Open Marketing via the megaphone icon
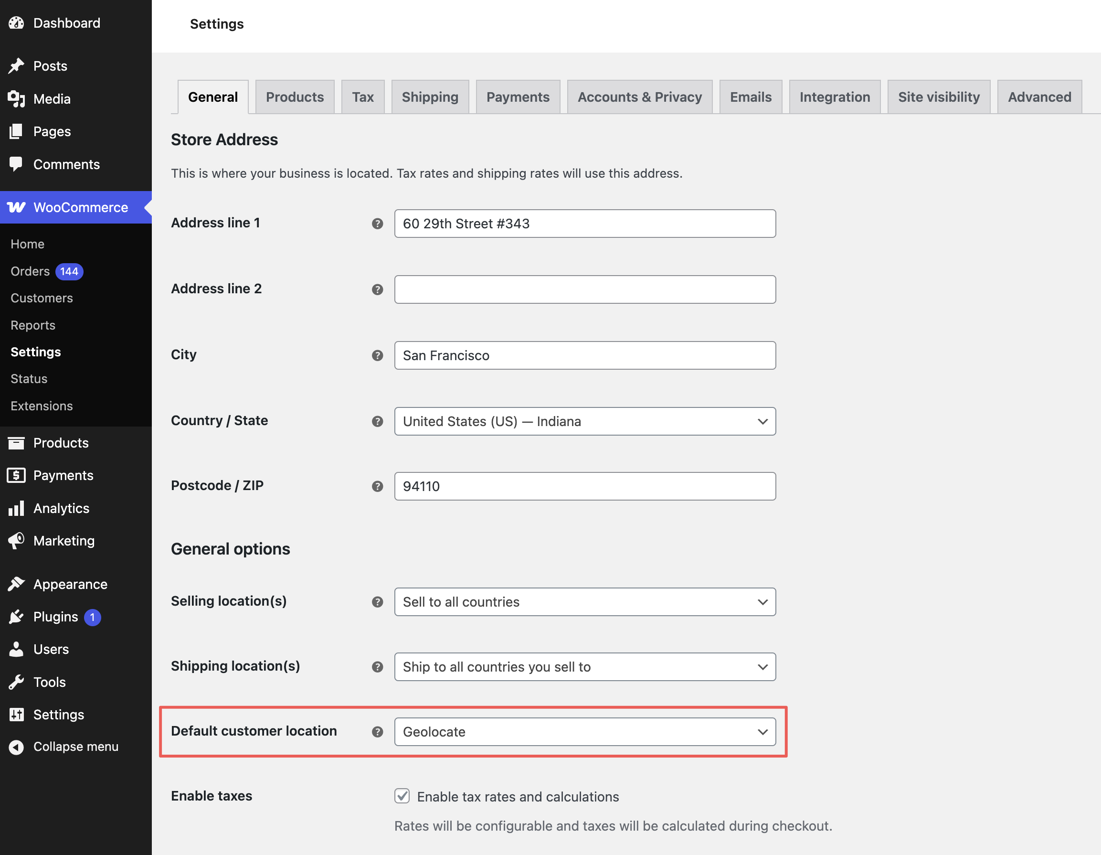This screenshot has width=1101, height=855. point(17,540)
